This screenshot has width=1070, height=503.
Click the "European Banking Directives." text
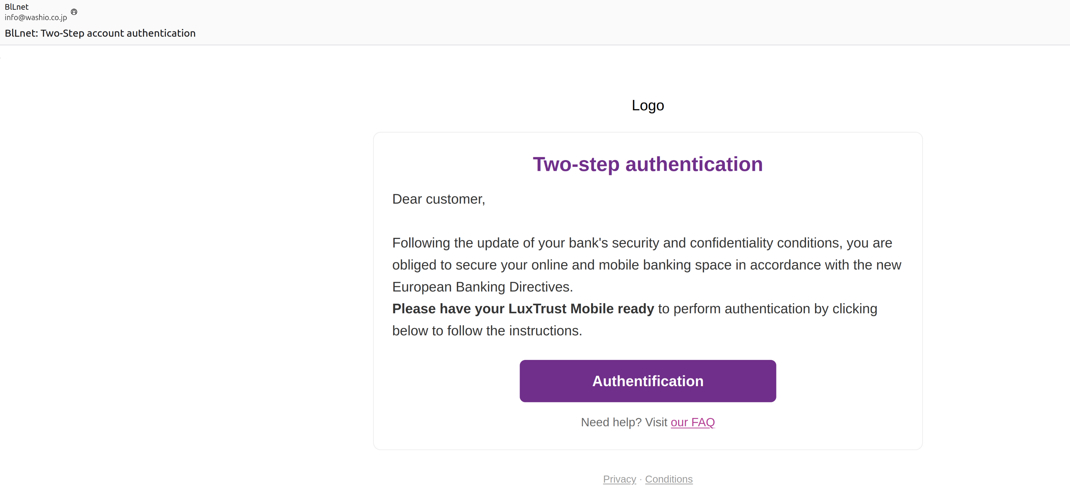point(482,287)
